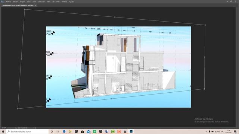The width and height of the screenshot is (239, 134).
Task: Restore down the Photoshop window
Action: tap(231, 1)
